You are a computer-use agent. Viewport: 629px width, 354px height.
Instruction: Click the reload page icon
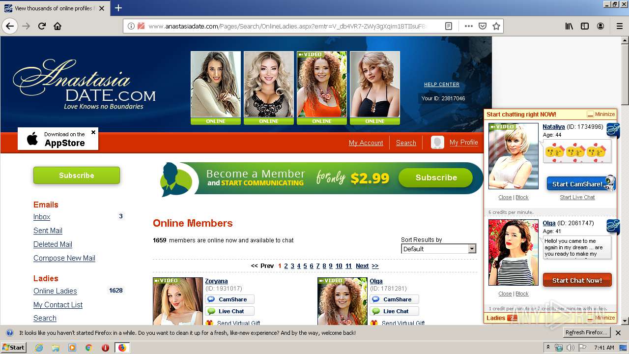coord(42,26)
